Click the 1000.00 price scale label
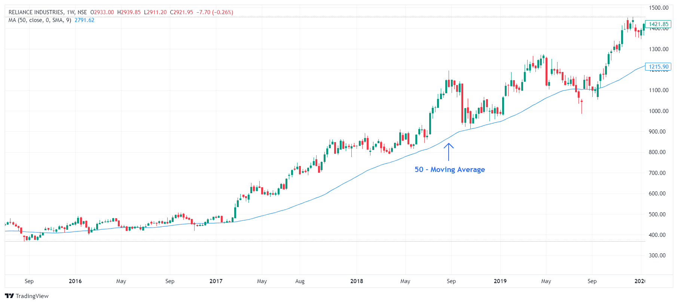The width and height of the screenshot is (678, 304). (659, 111)
